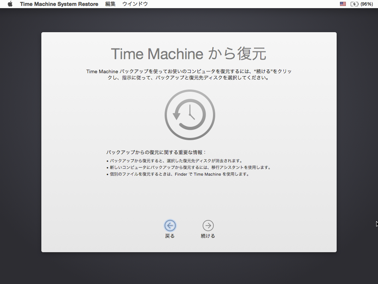Click the Time Machine から復元 heading
The height and width of the screenshot is (284, 378).
click(x=189, y=54)
